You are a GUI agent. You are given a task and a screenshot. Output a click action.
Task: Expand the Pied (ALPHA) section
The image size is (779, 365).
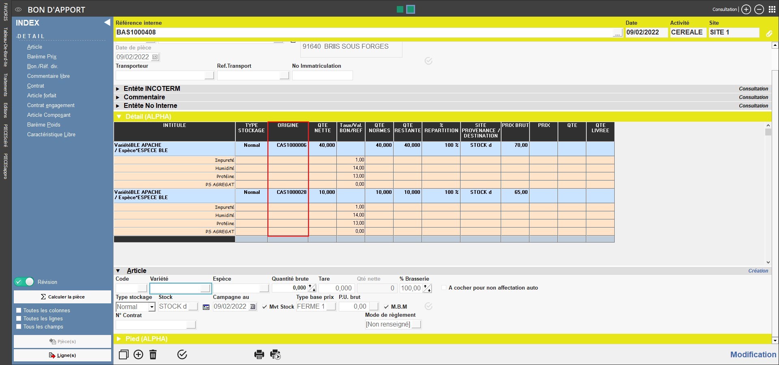click(119, 339)
